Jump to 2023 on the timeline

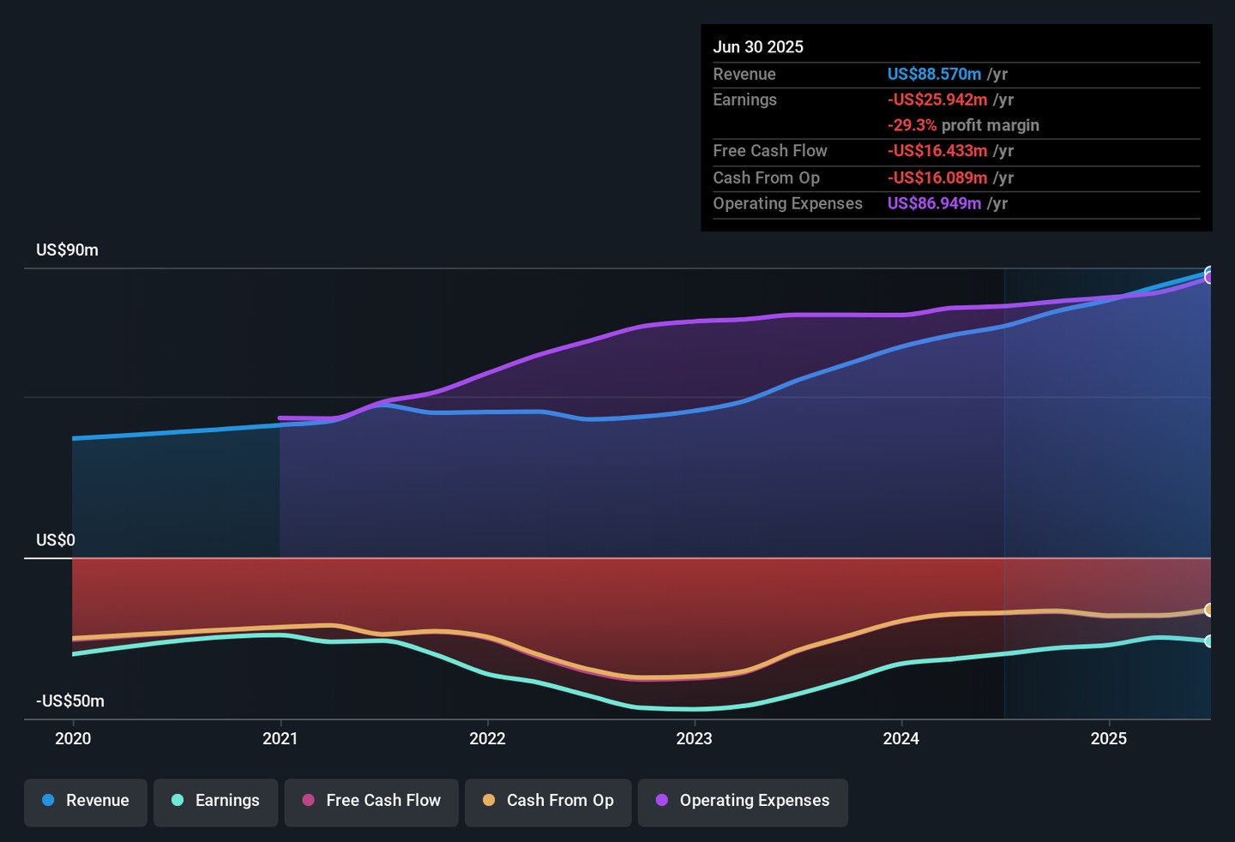pyautogui.click(x=694, y=738)
